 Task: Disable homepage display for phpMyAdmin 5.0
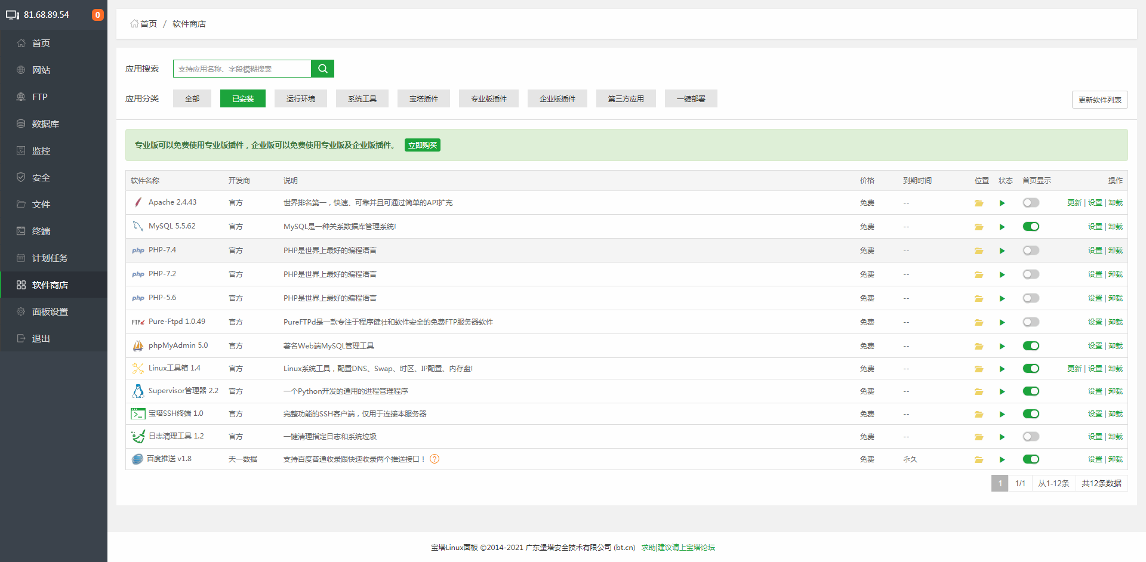1031,346
